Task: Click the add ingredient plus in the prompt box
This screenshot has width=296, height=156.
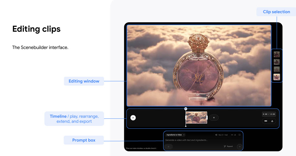Action: pyautogui.click(x=168, y=146)
